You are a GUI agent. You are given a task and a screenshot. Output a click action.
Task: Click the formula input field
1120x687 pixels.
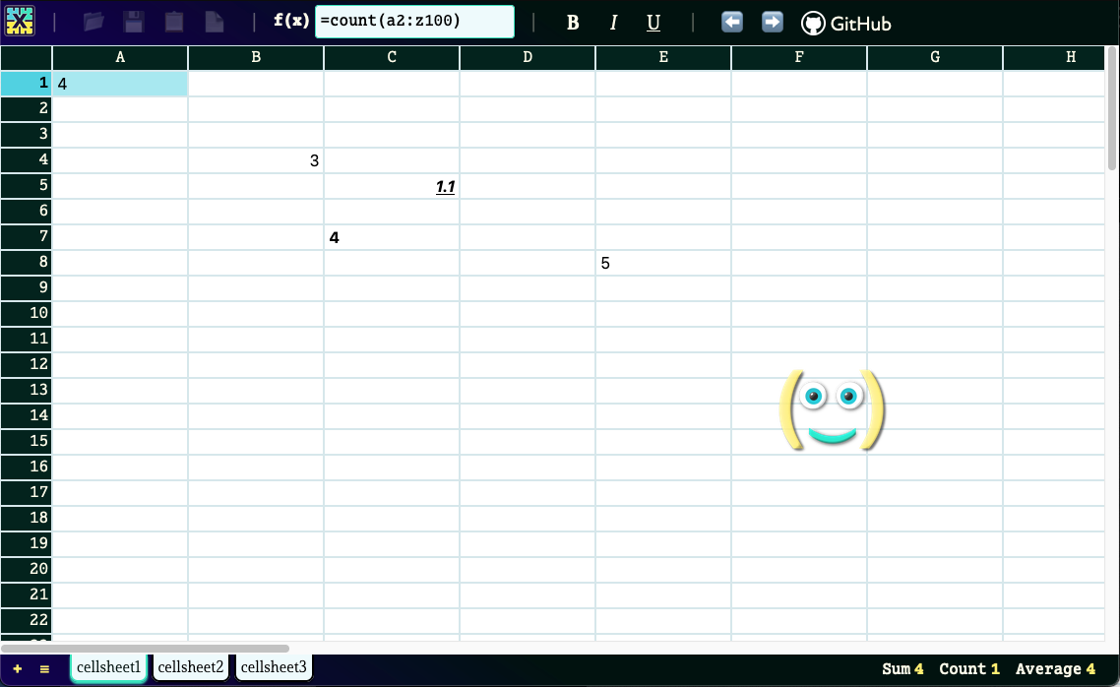pos(414,22)
